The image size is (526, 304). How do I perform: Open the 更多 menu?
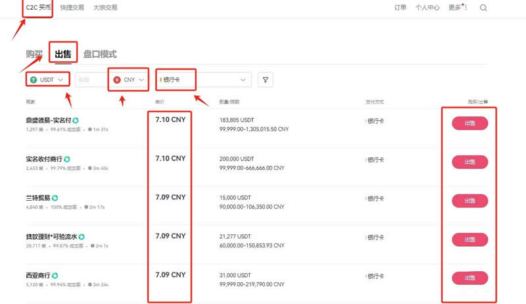[x=456, y=8]
